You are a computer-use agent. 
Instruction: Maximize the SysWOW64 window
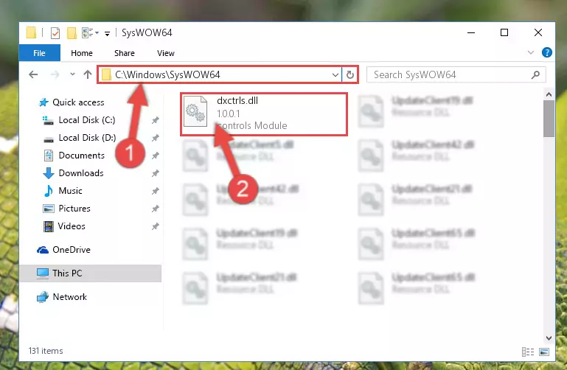(504, 33)
